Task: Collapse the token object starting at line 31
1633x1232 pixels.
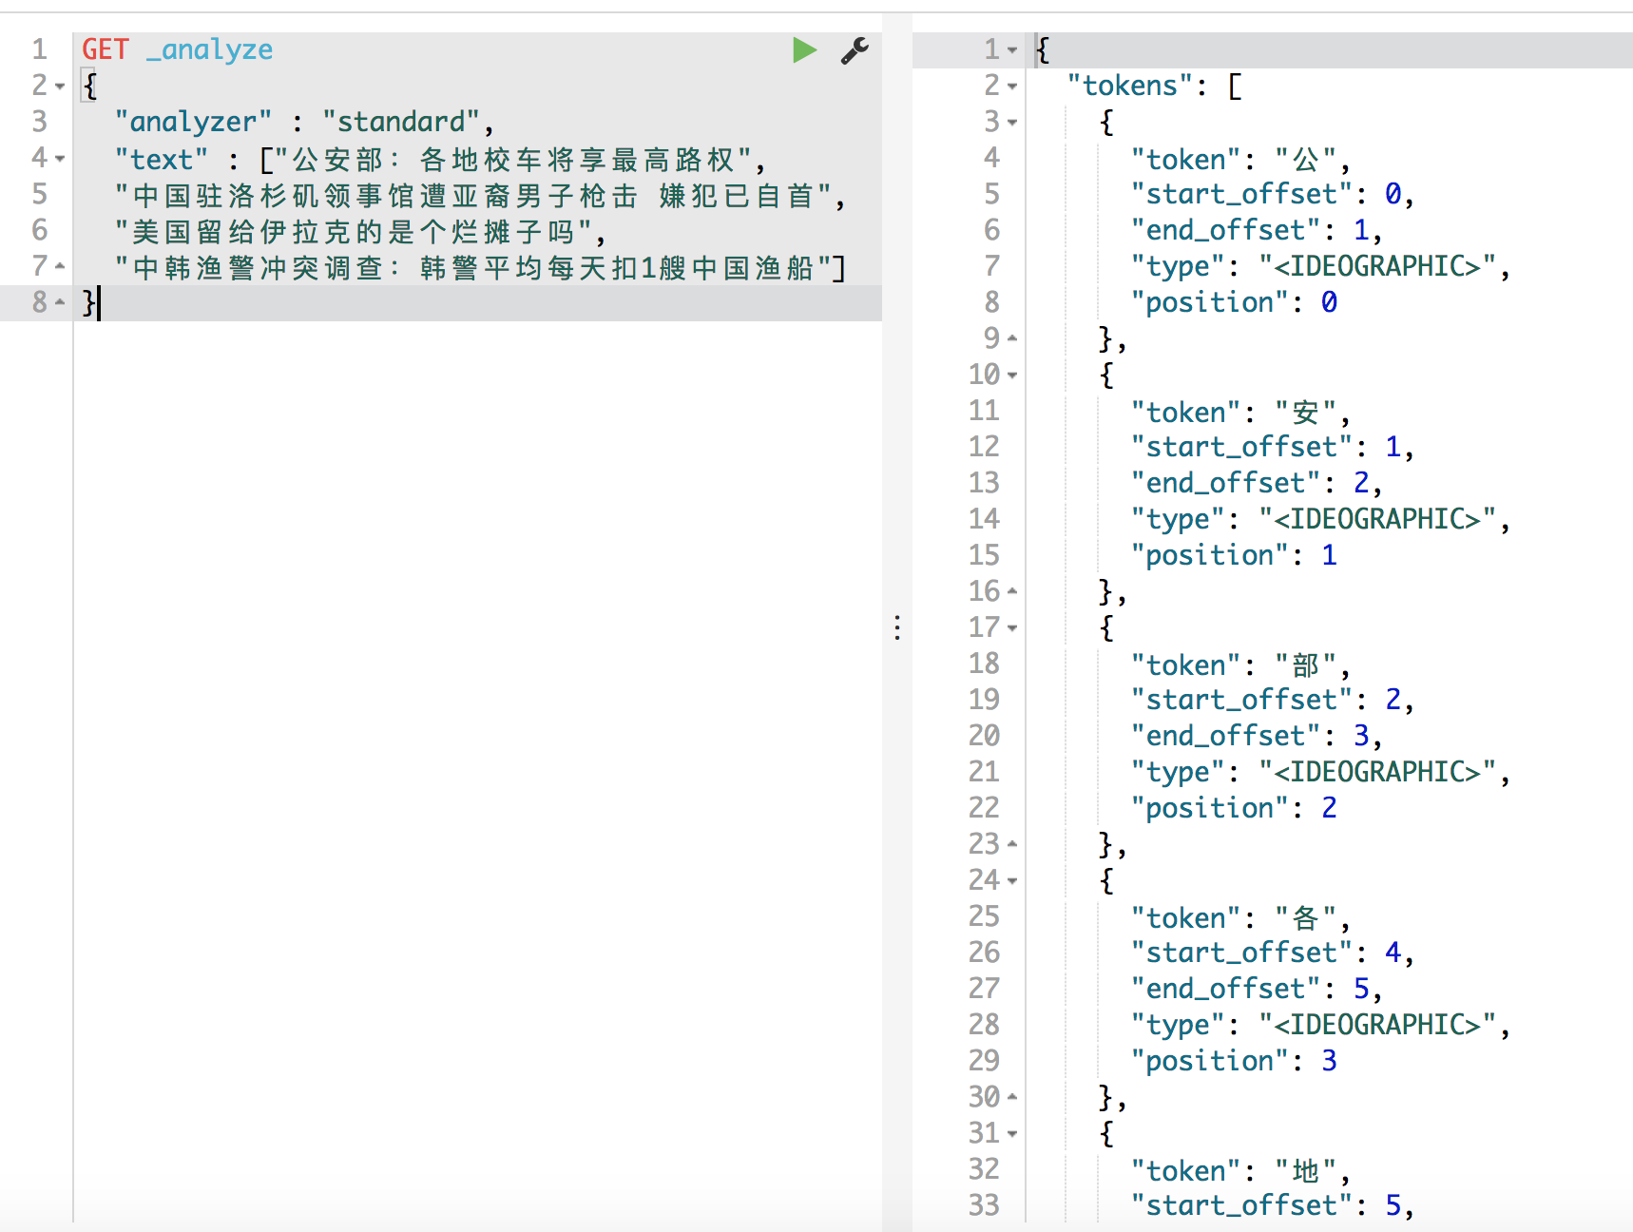Action: [x=1012, y=1134]
